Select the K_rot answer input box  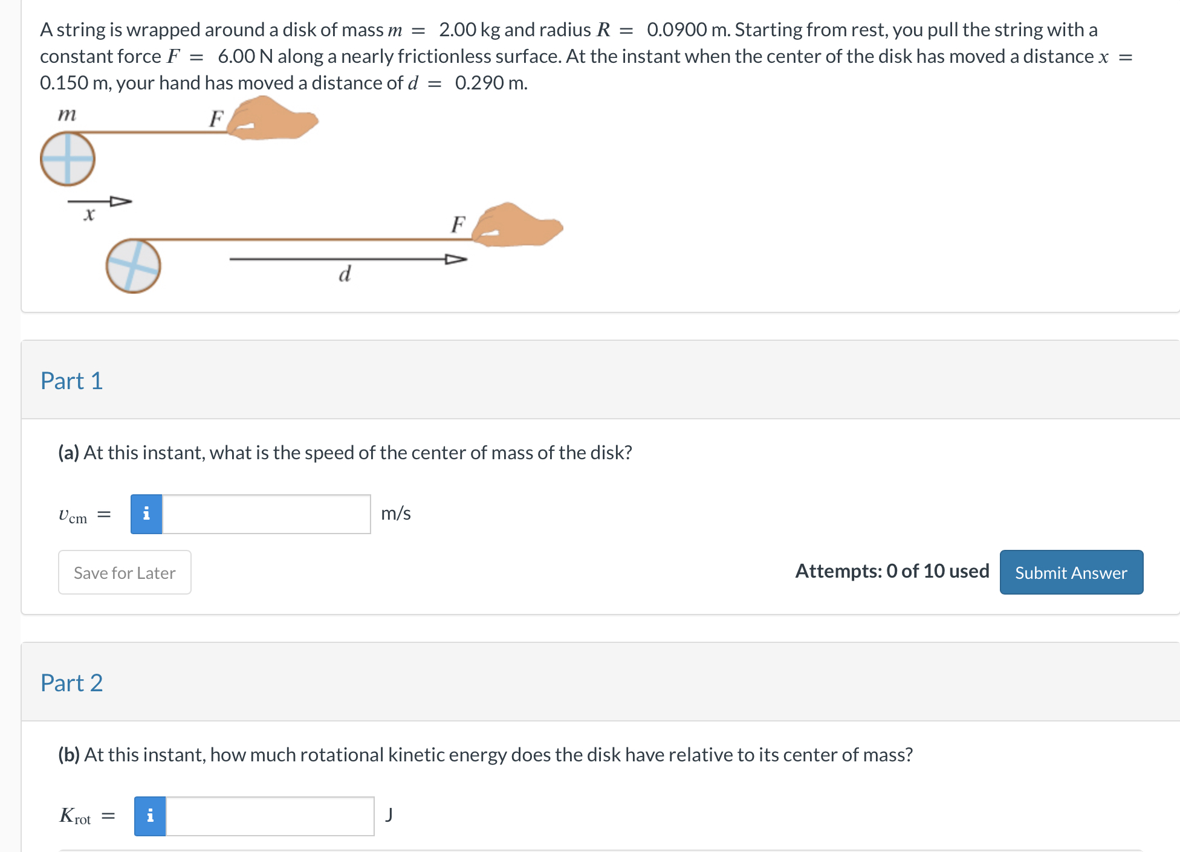pos(269,816)
